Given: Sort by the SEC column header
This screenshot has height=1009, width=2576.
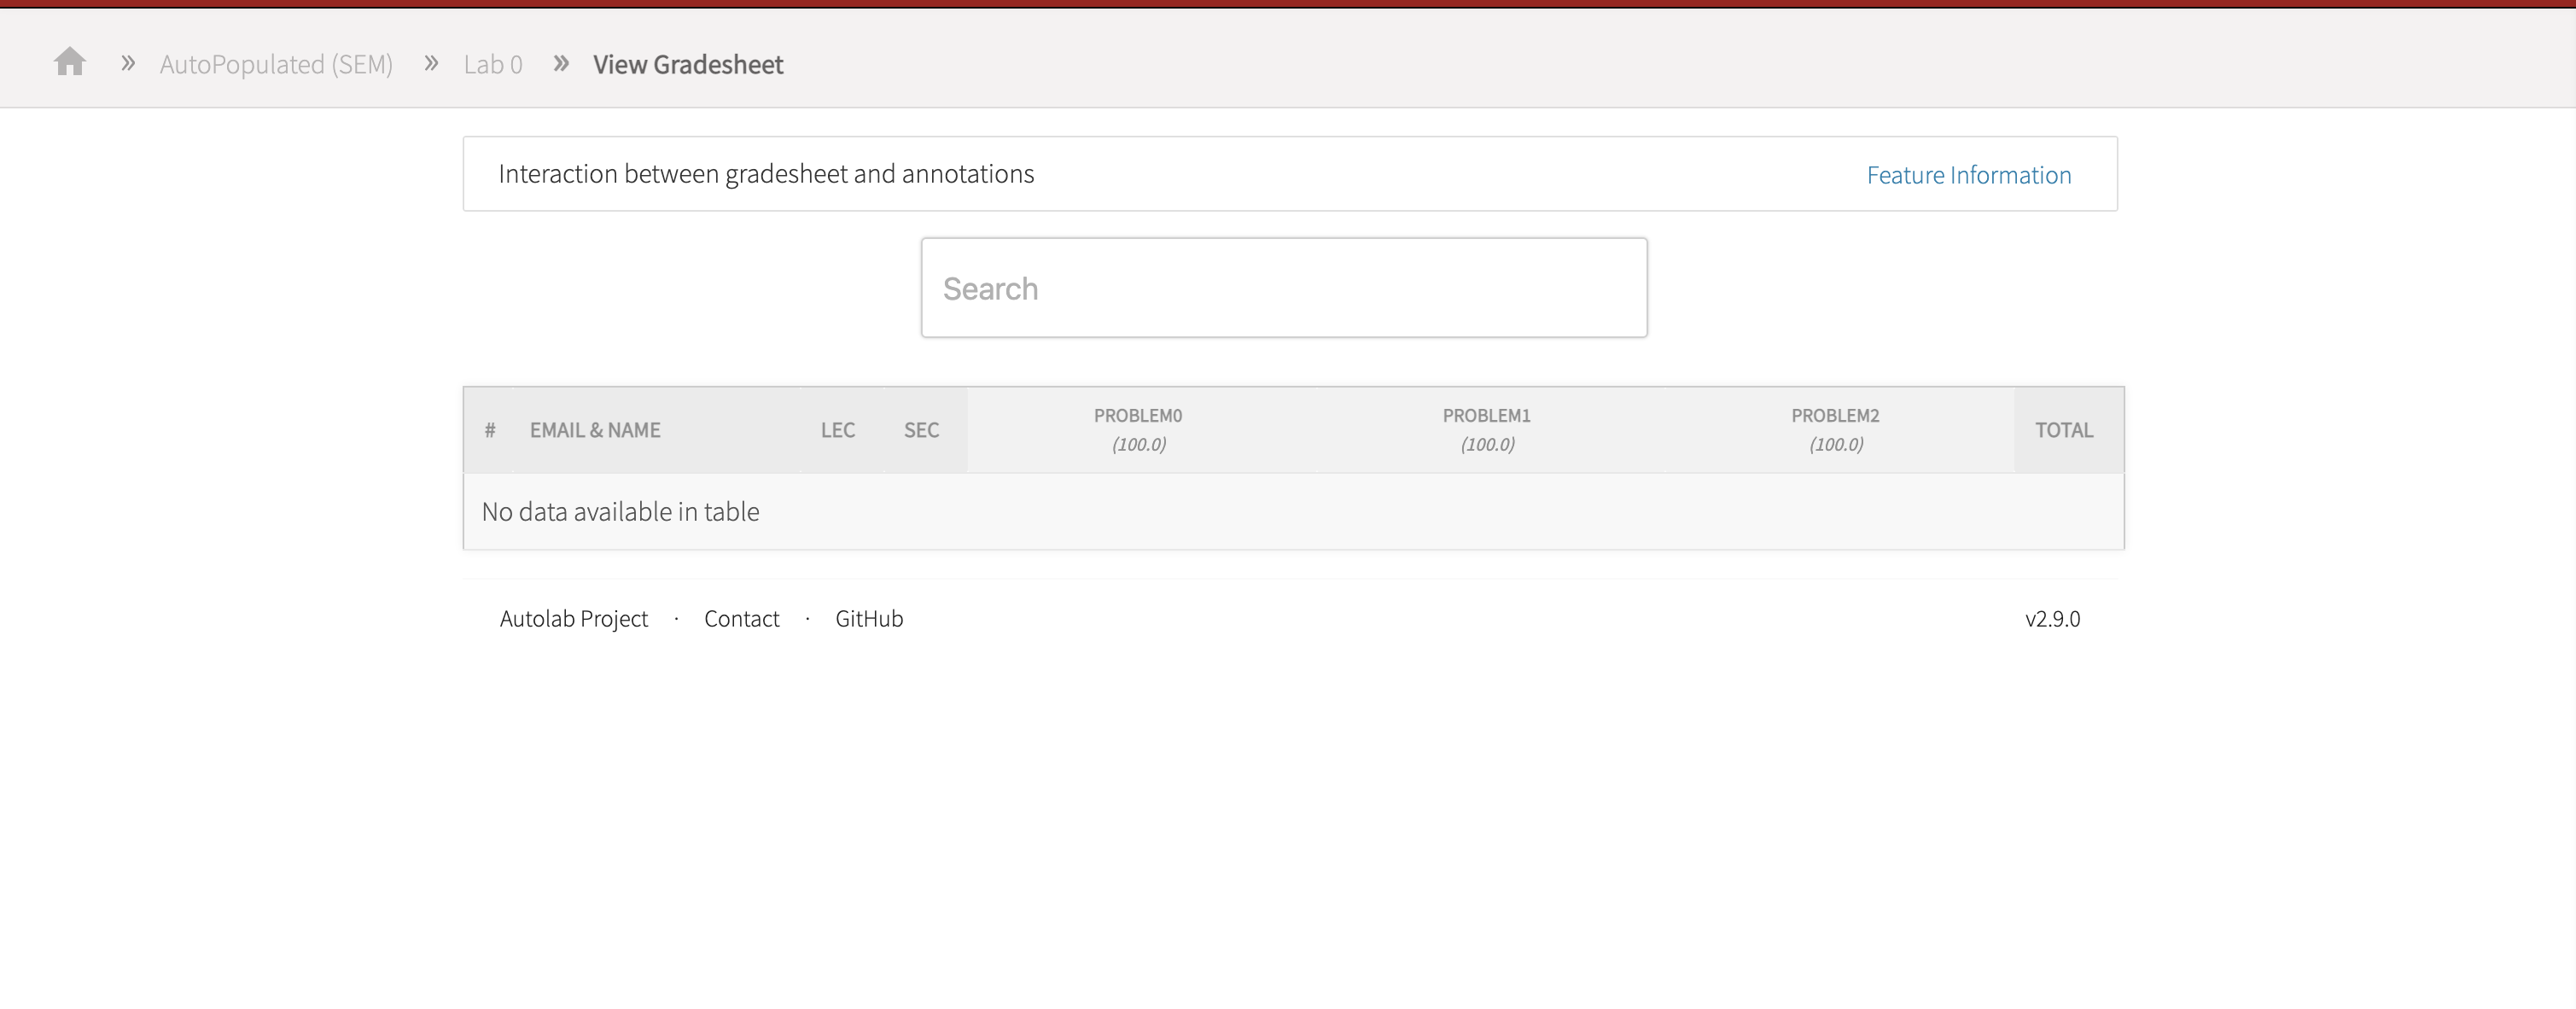Looking at the screenshot, I should pos(920,430).
